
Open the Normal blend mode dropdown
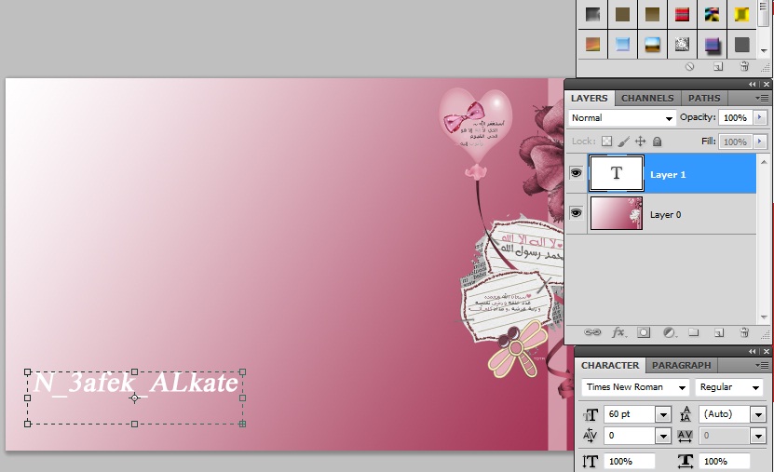click(x=622, y=118)
